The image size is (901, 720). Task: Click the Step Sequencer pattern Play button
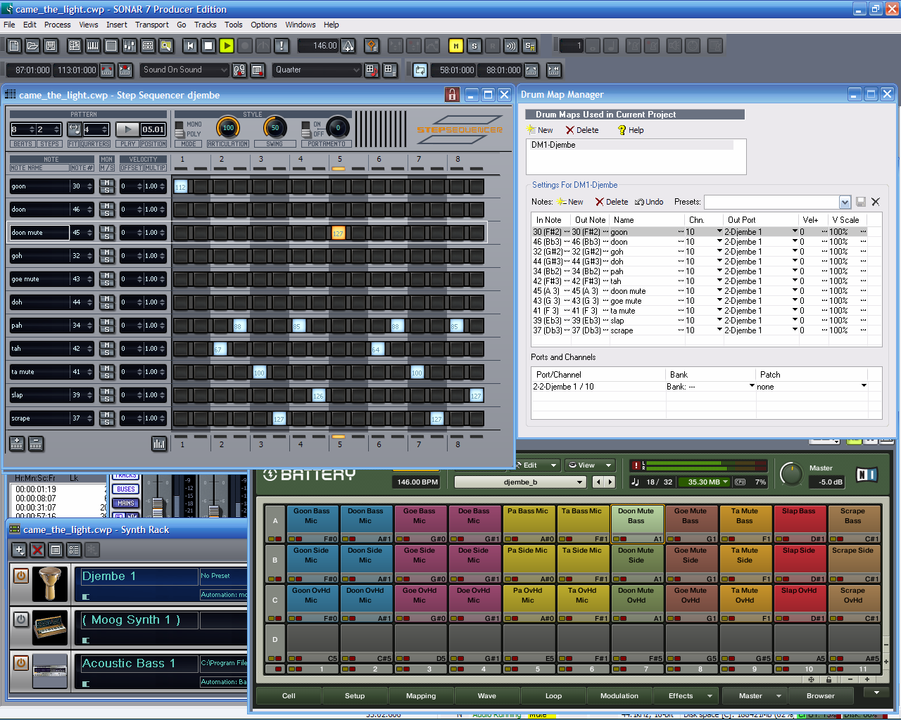127,129
